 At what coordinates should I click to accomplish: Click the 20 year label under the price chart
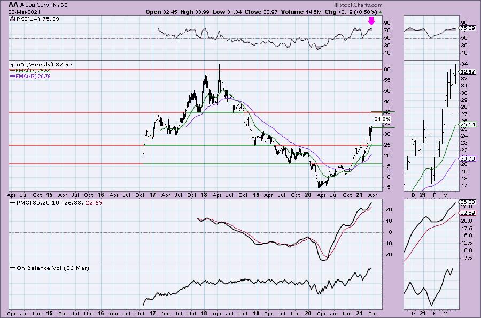click(308, 195)
